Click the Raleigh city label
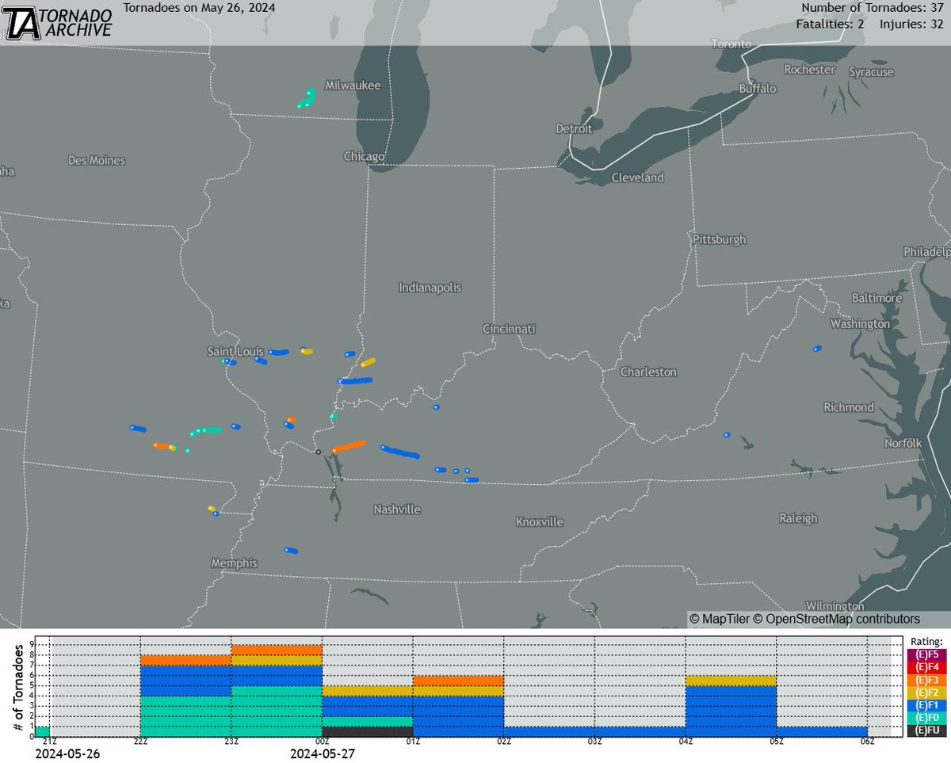 pyautogui.click(x=797, y=519)
